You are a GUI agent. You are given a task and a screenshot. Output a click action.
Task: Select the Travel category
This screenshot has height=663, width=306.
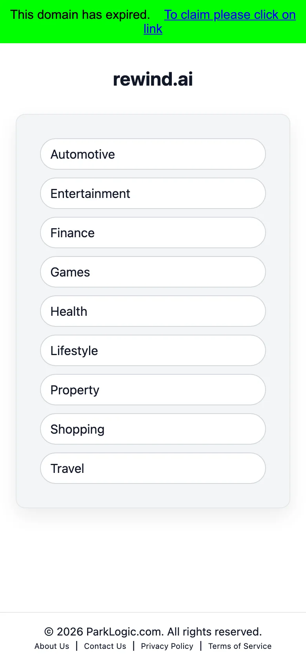(153, 469)
